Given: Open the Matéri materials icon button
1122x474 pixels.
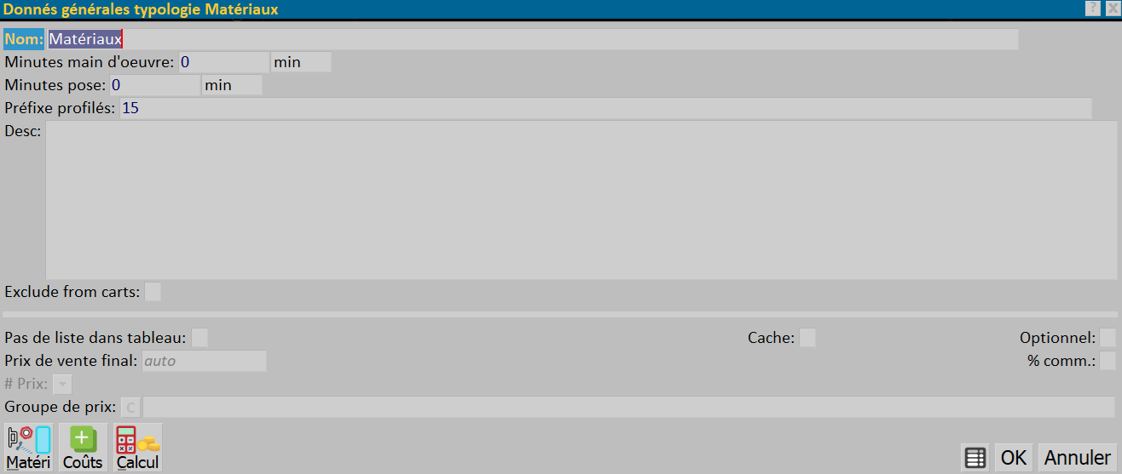Looking at the screenshot, I should tap(29, 448).
